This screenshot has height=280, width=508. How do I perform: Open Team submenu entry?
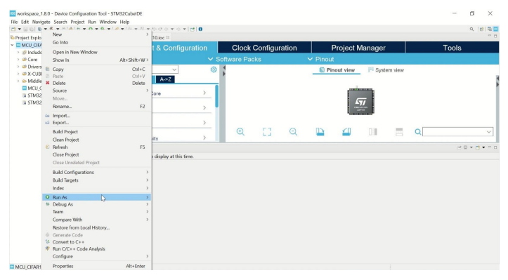click(x=97, y=212)
